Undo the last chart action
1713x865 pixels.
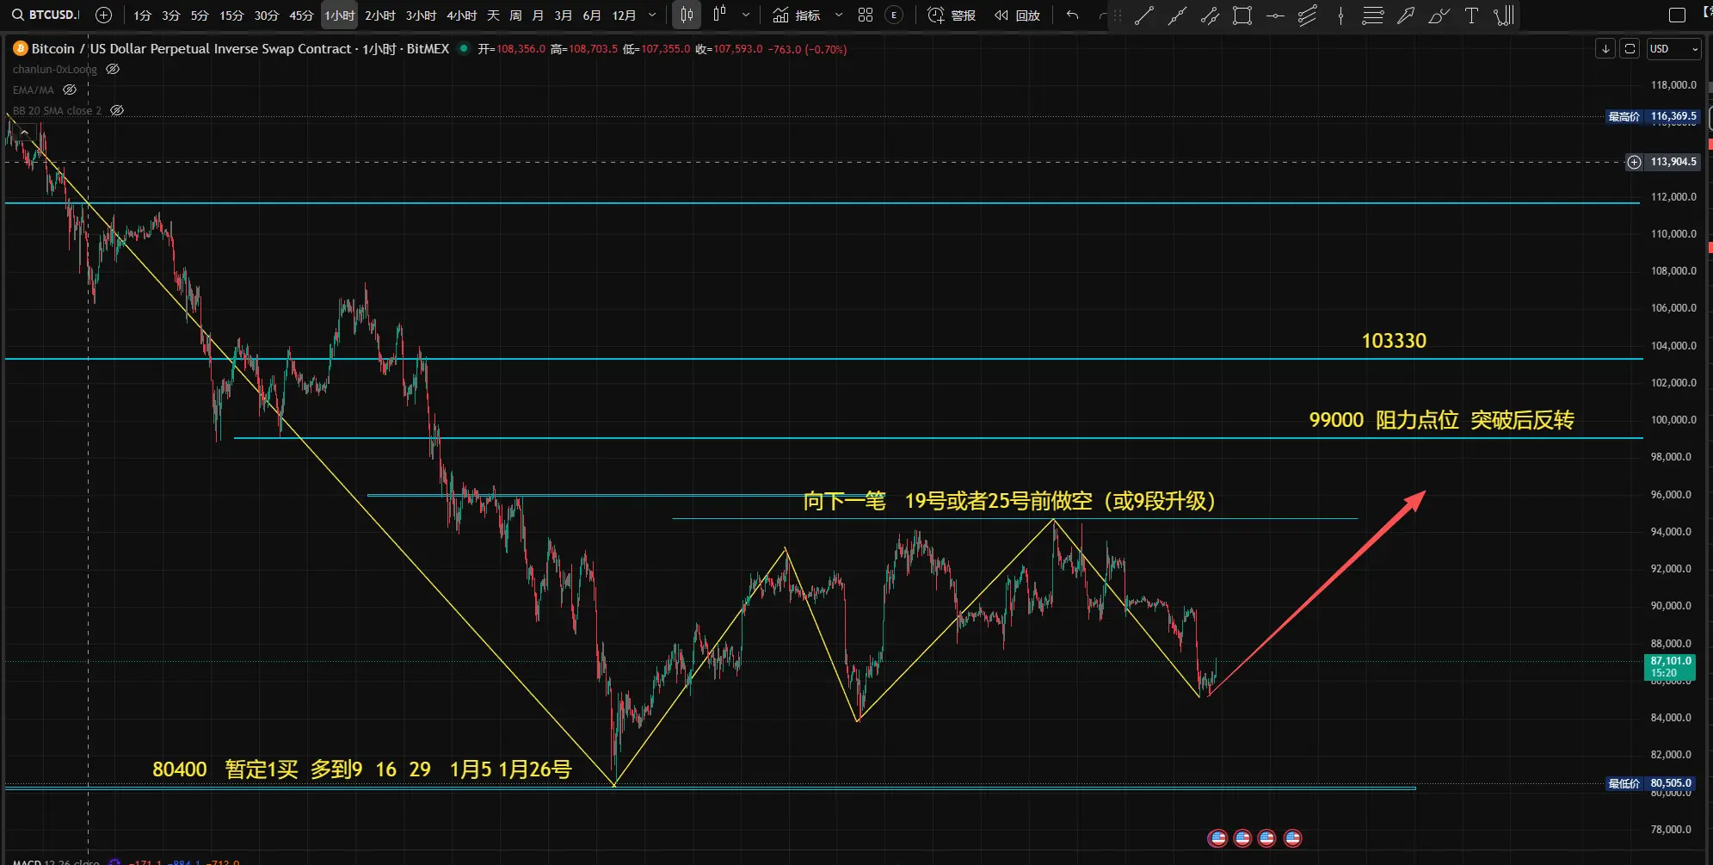click(x=1072, y=15)
